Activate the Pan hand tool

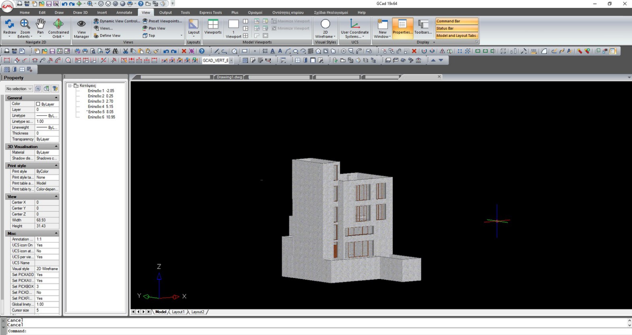click(40, 28)
